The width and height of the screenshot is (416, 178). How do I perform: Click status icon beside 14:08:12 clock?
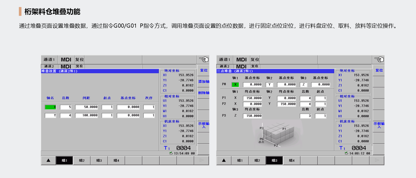click(346, 153)
